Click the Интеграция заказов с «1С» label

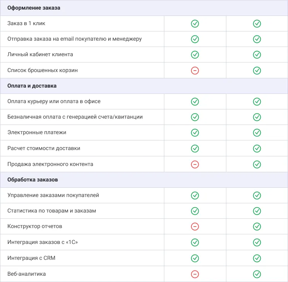43,242
